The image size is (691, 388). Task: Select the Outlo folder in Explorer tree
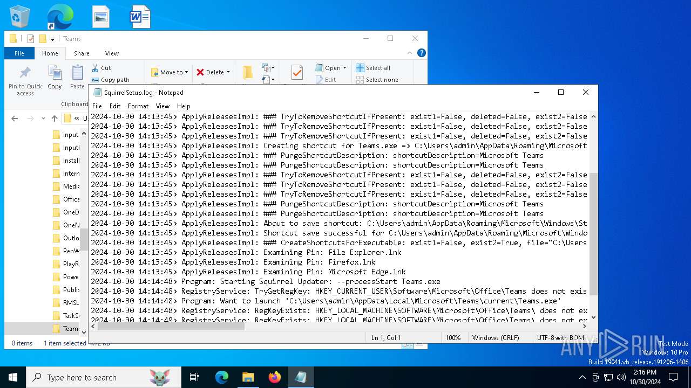(x=66, y=238)
